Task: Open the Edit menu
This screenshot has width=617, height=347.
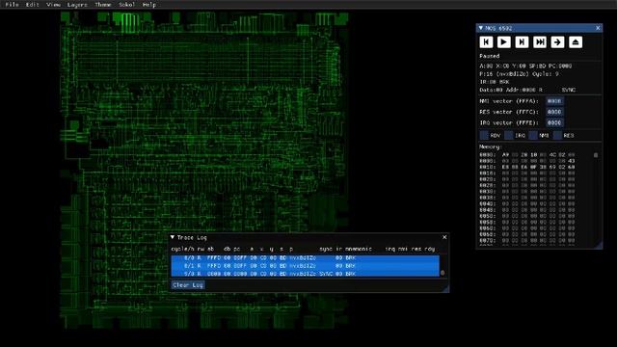Action: [x=32, y=5]
